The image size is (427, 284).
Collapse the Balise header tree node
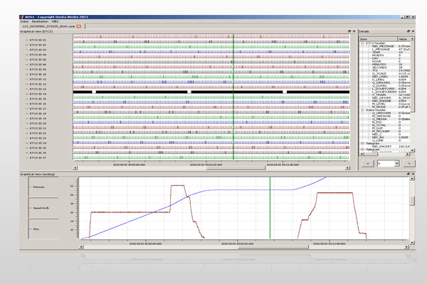[x=362, y=110]
